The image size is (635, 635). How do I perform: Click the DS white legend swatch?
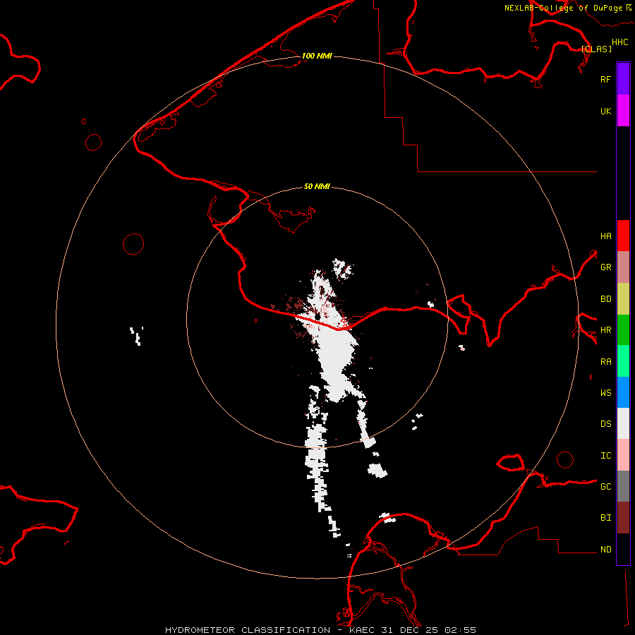[623, 423]
